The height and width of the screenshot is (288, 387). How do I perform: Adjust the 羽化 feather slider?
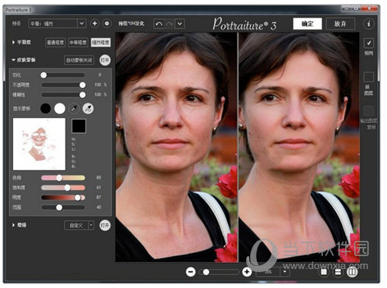coord(62,75)
